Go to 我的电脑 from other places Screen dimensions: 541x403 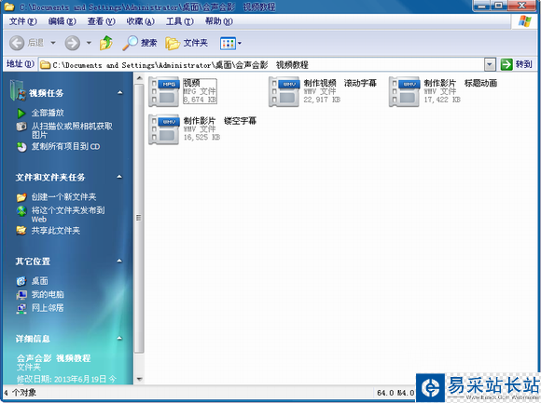tap(48, 295)
